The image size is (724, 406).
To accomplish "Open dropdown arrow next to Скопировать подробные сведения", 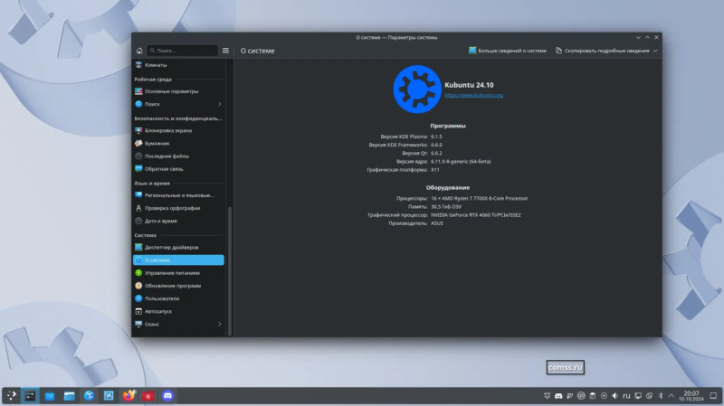I will [x=655, y=51].
